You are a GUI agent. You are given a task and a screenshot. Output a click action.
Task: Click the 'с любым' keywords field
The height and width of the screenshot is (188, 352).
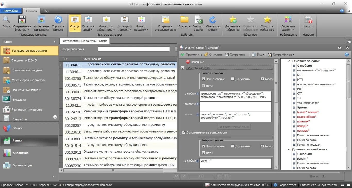pyautogui.click(x=236, y=96)
